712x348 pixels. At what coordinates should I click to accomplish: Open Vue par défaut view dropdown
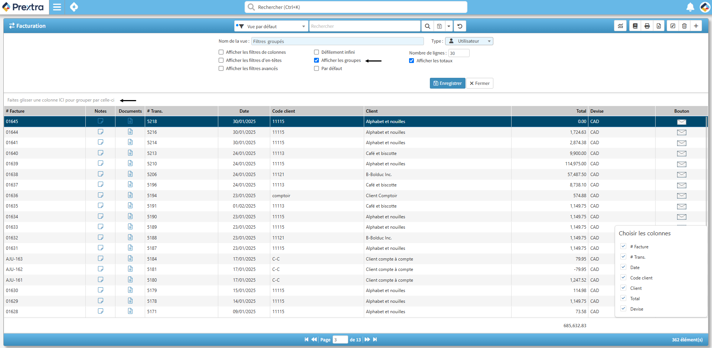tap(271, 26)
